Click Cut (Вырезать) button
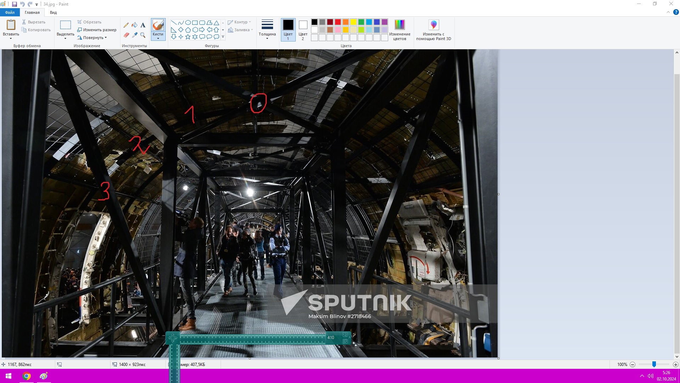Viewport: 680px width, 383px height. [34, 22]
